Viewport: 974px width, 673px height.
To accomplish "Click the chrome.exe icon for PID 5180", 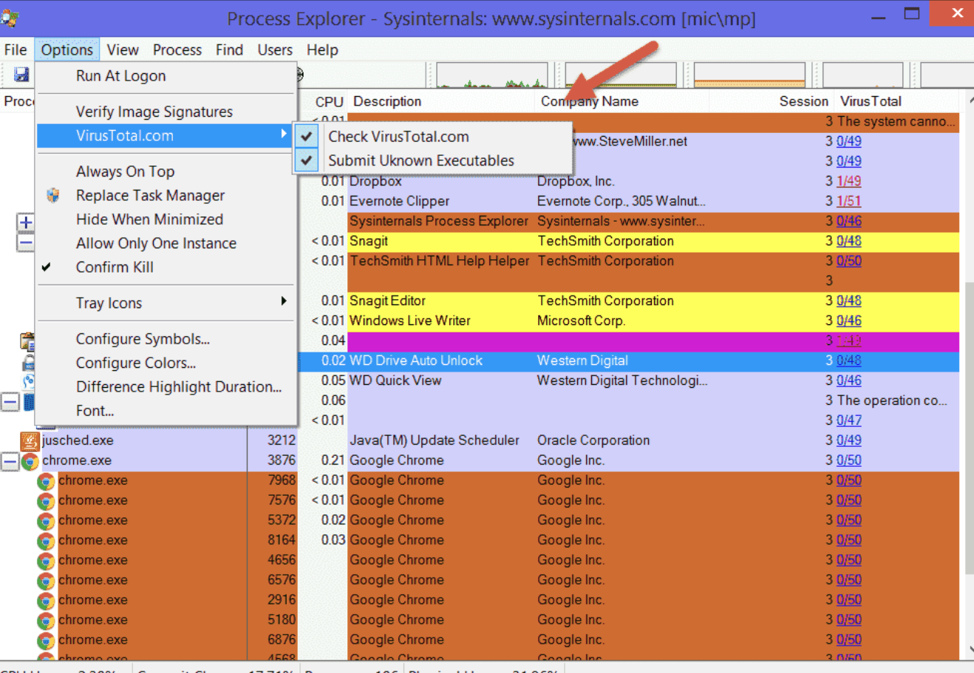I will pos(46,621).
